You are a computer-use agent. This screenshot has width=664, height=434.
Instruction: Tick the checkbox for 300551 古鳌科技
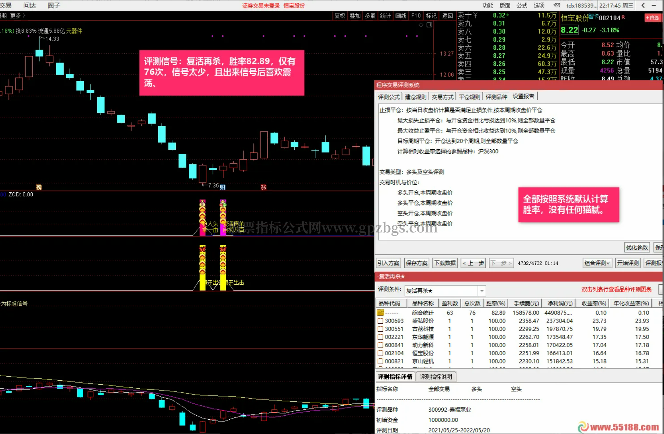380,329
